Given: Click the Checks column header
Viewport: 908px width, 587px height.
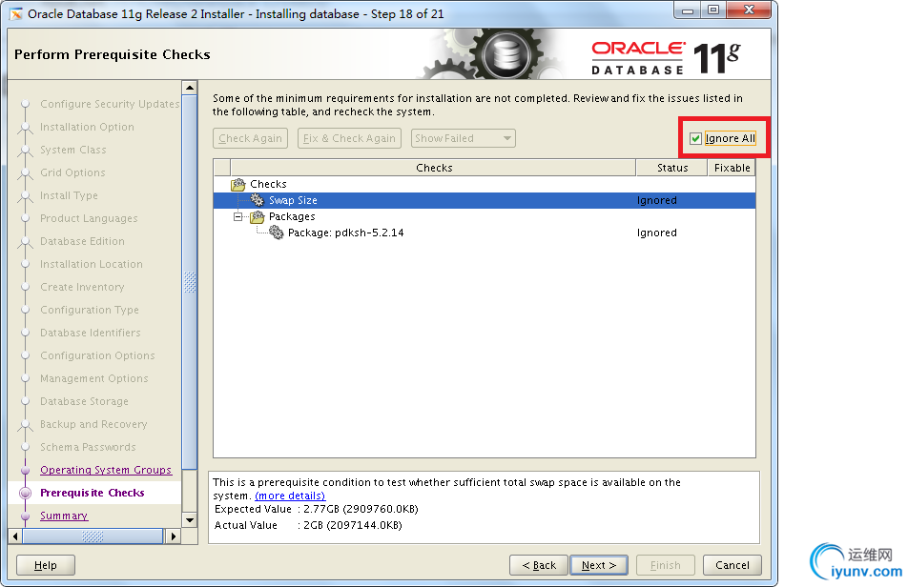Looking at the screenshot, I should tap(434, 168).
